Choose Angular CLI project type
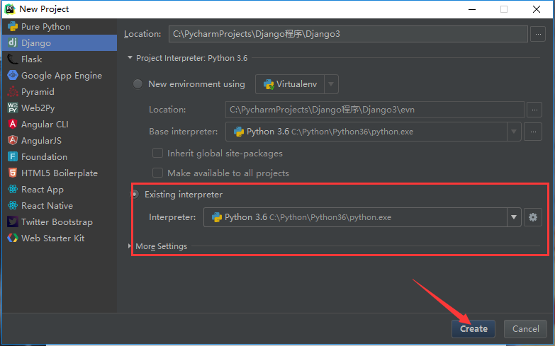The image size is (555, 346). (60, 124)
